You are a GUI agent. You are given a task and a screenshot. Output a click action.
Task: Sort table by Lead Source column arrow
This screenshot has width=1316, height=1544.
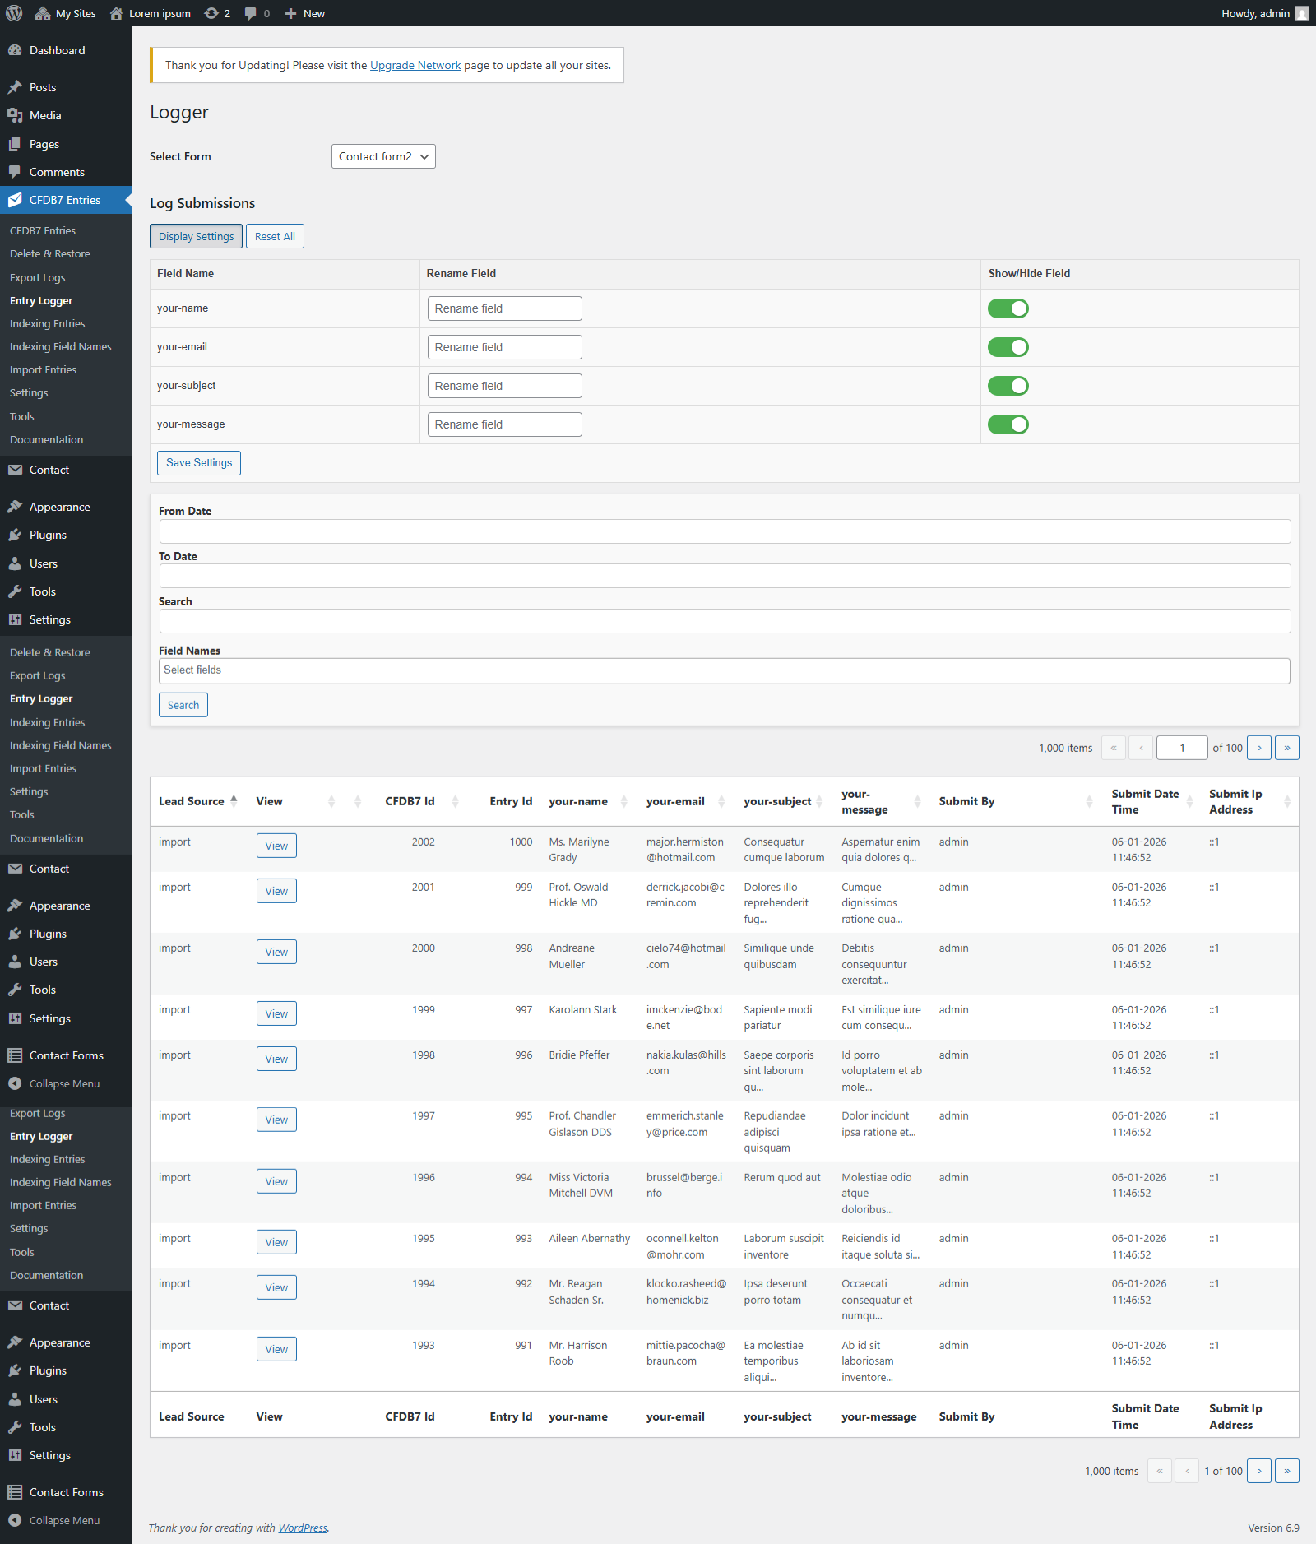tap(234, 800)
